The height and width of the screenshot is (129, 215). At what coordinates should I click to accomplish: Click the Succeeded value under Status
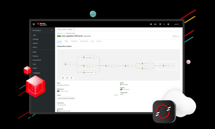coord(124,85)
